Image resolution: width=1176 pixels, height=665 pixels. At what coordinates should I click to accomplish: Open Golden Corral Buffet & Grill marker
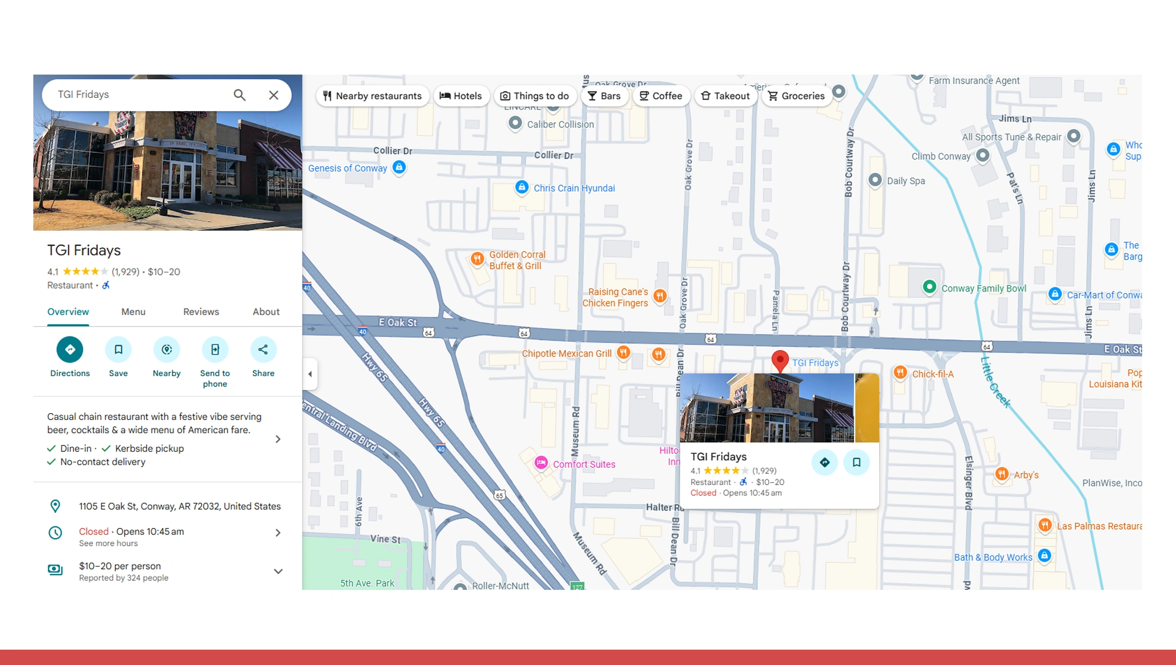477,259
